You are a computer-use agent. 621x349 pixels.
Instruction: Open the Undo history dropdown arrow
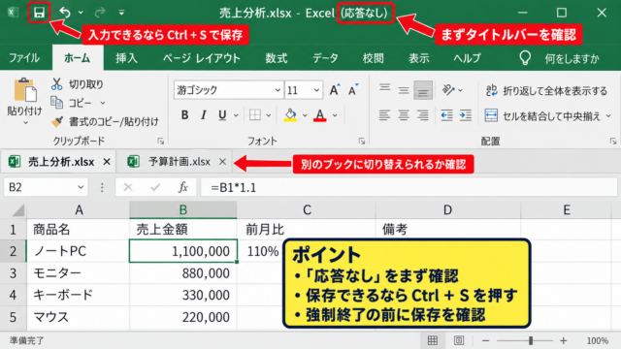point(81,13)
